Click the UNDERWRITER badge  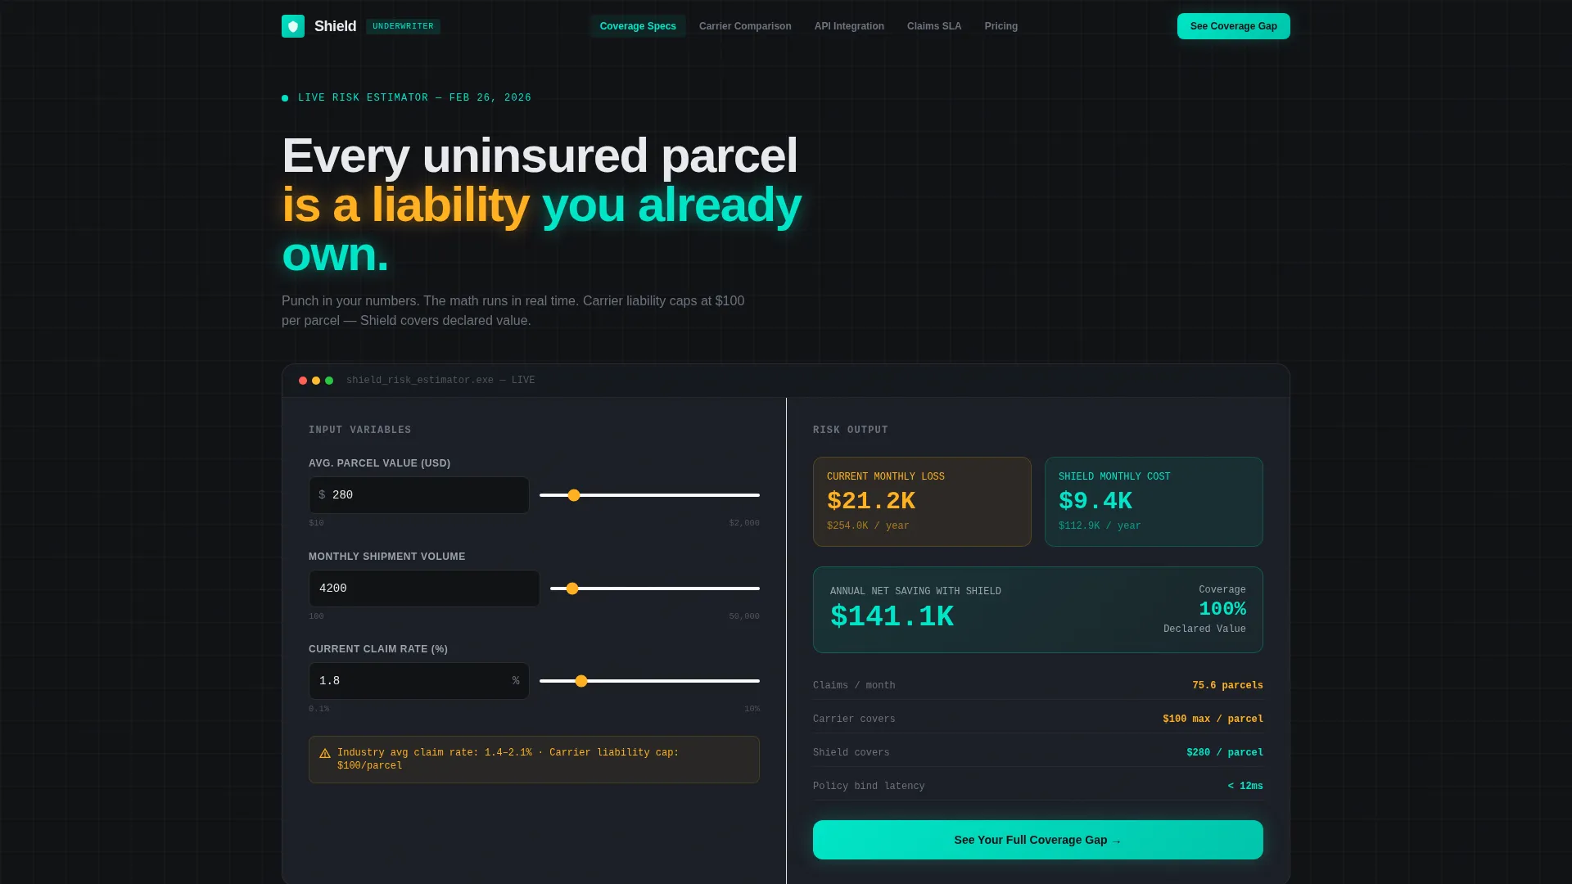coord(403,26)
